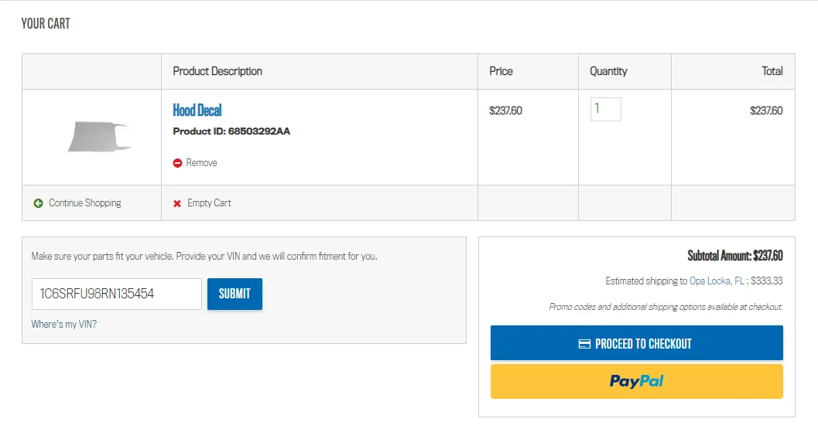
Task: Open the Hood Decal product link
Action: click(197, 111)
